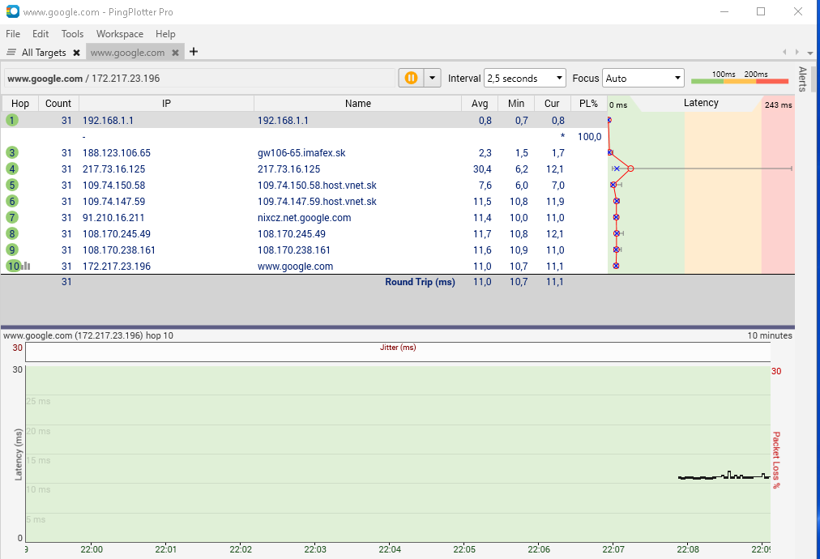Click the hop 4 green circle icon
The height and width of the screenshot is (559, 820).
click(12, 169)
